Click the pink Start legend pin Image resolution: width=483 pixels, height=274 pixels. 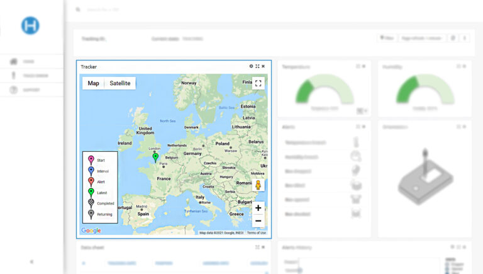pyautogui.click(x=91, y=160)
